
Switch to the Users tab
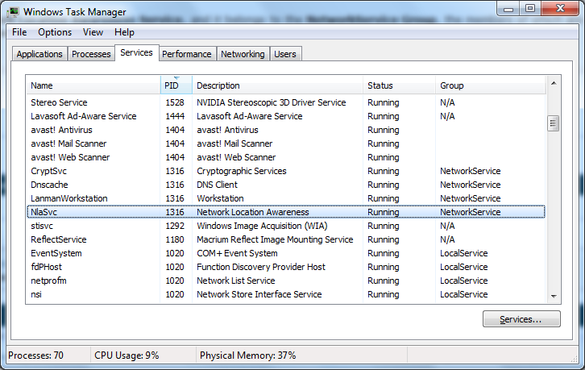click(285, 54)
